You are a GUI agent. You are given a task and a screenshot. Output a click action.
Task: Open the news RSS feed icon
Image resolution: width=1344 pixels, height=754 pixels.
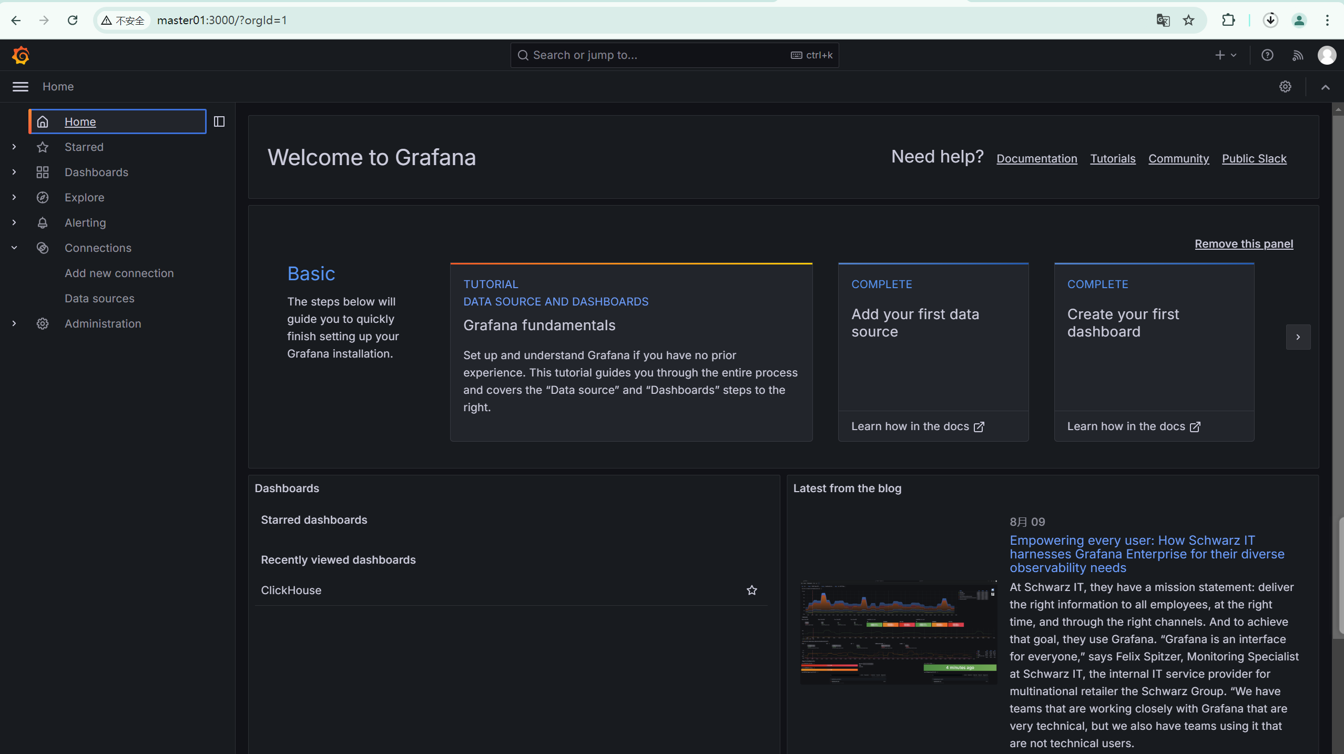click(x=1298, y=55)
